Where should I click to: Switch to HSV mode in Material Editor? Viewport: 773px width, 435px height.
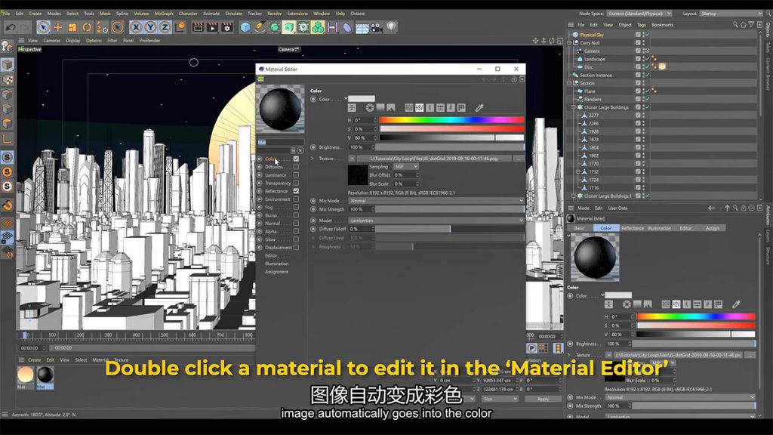pyautogui.click(x=420, y=107)
